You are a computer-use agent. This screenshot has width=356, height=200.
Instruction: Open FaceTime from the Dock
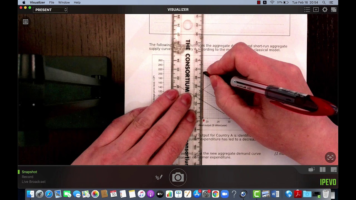[67, 194]
